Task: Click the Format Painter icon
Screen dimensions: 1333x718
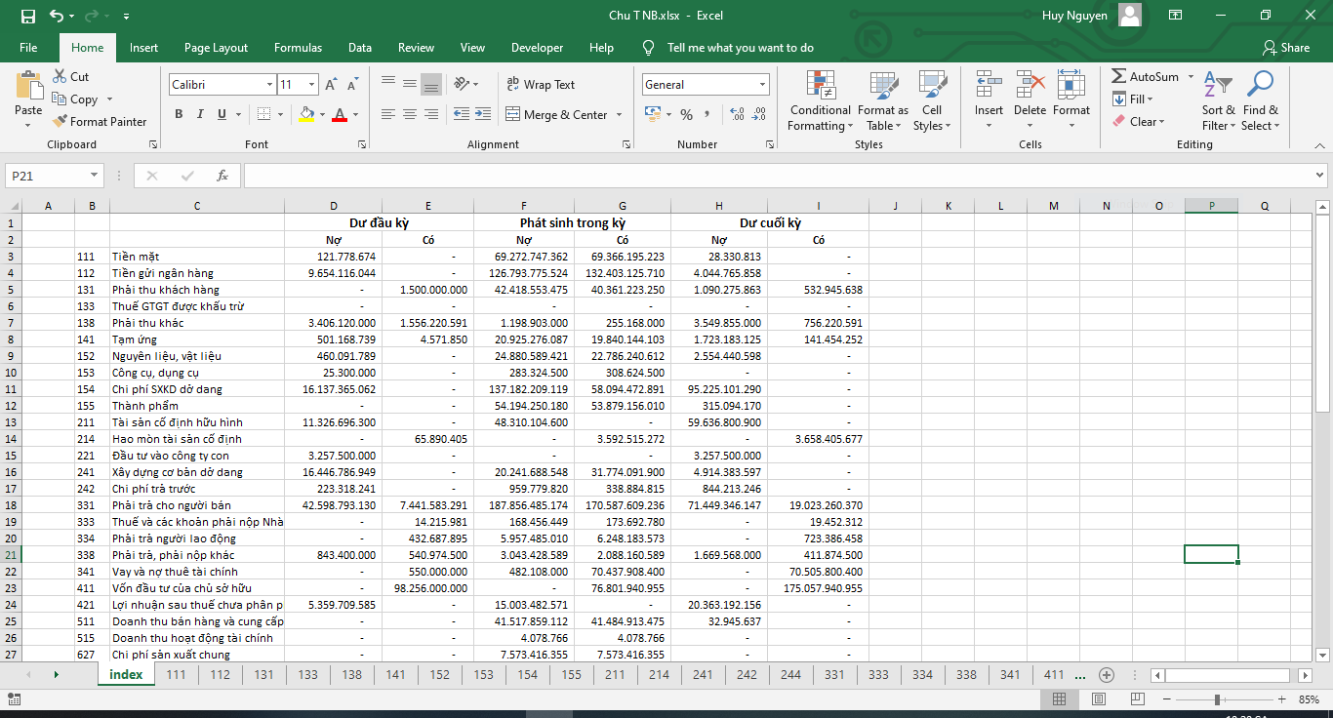Action: click(x=59, y=122)
